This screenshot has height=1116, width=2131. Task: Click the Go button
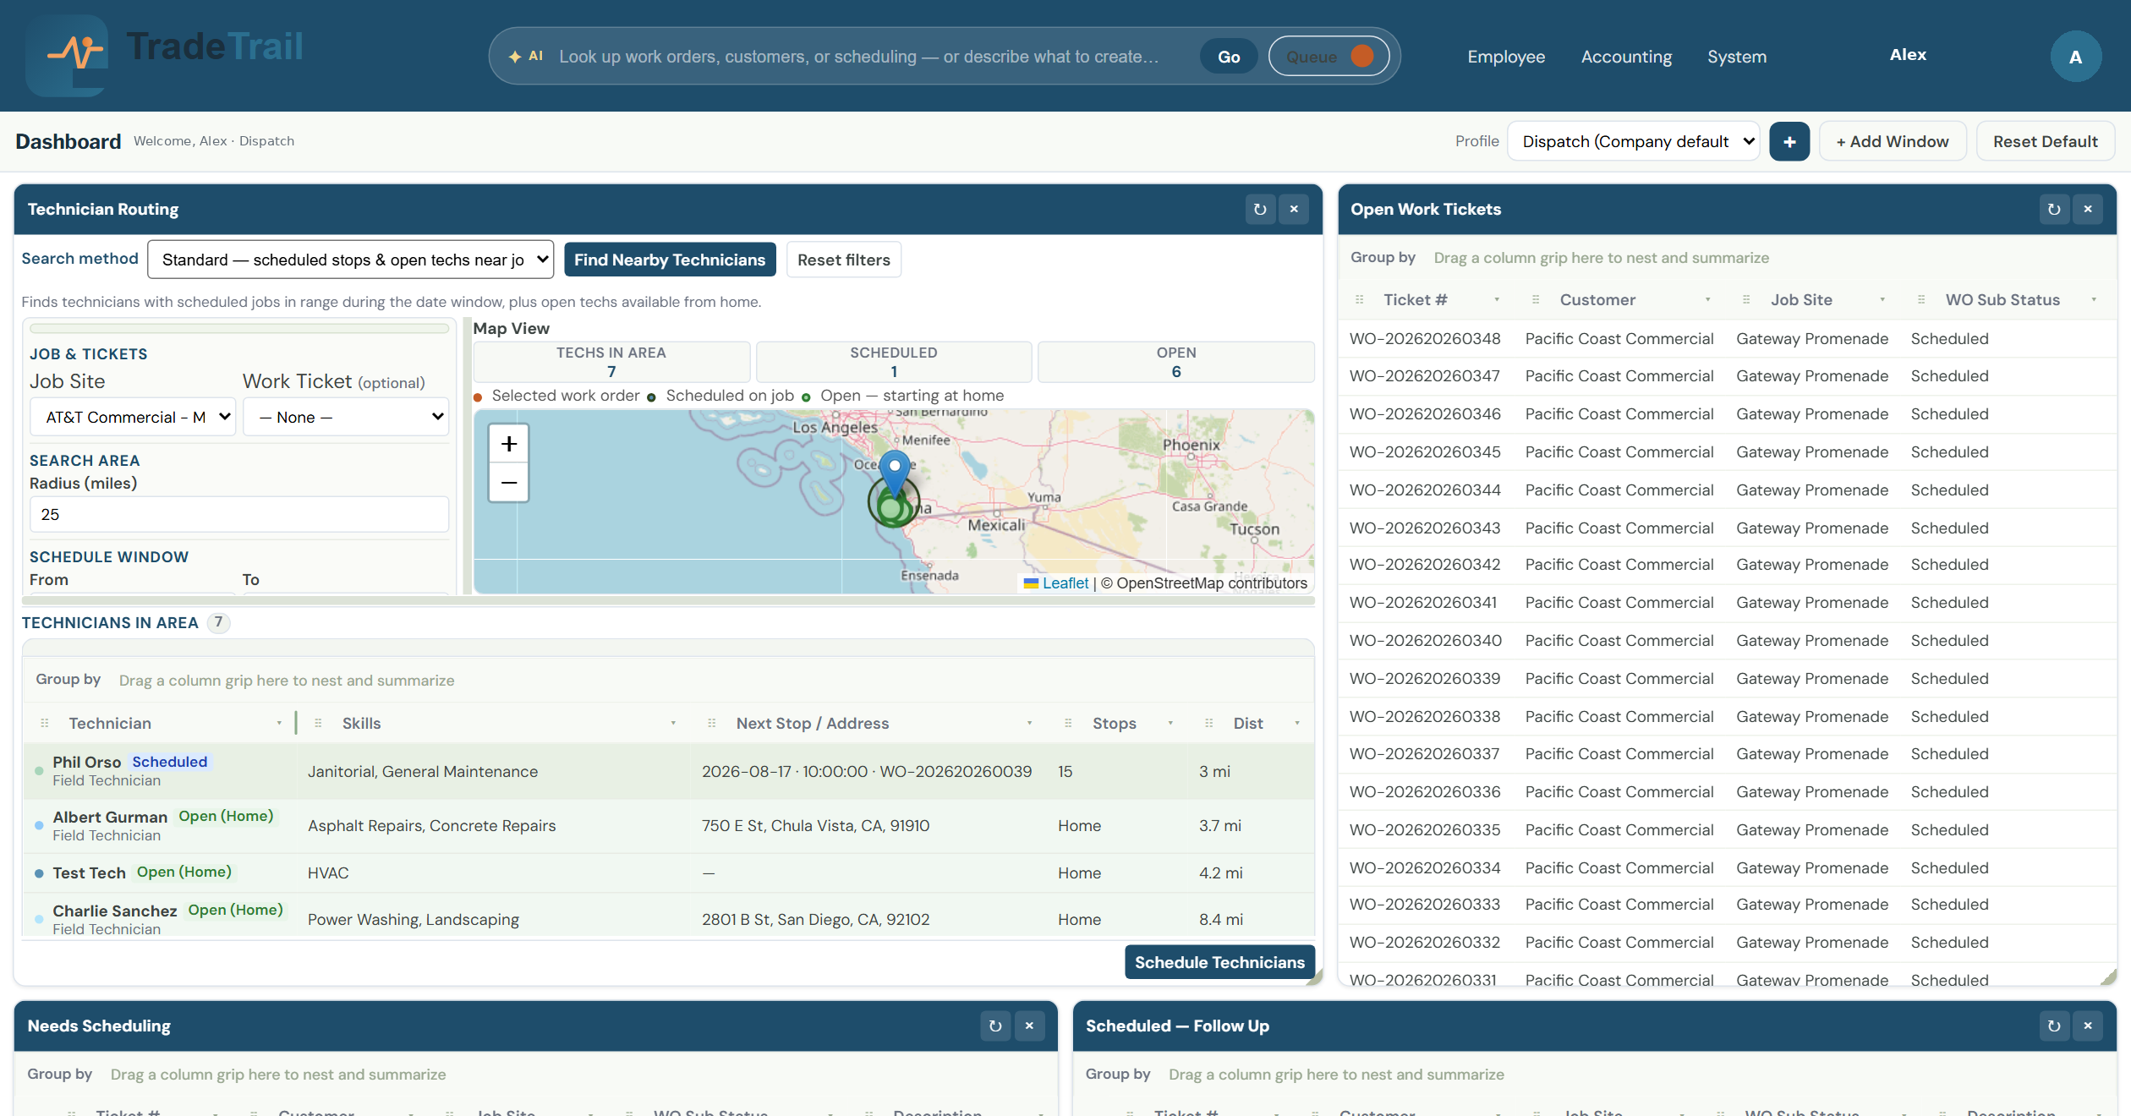tap(1229, 57)
